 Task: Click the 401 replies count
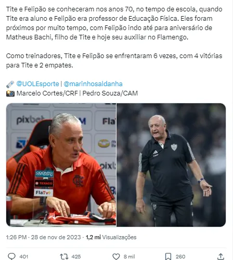(24, 256)
